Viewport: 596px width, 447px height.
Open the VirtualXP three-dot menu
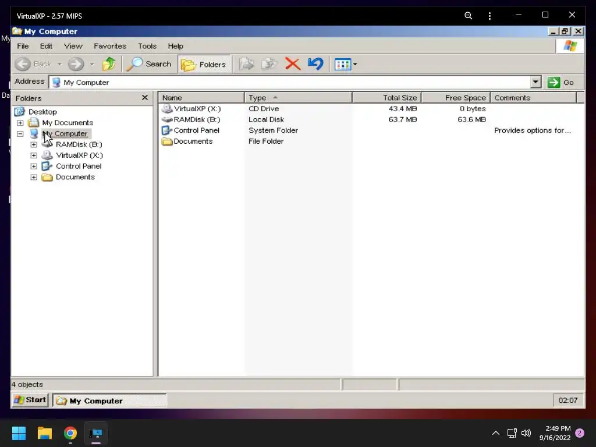pos(489,16)
